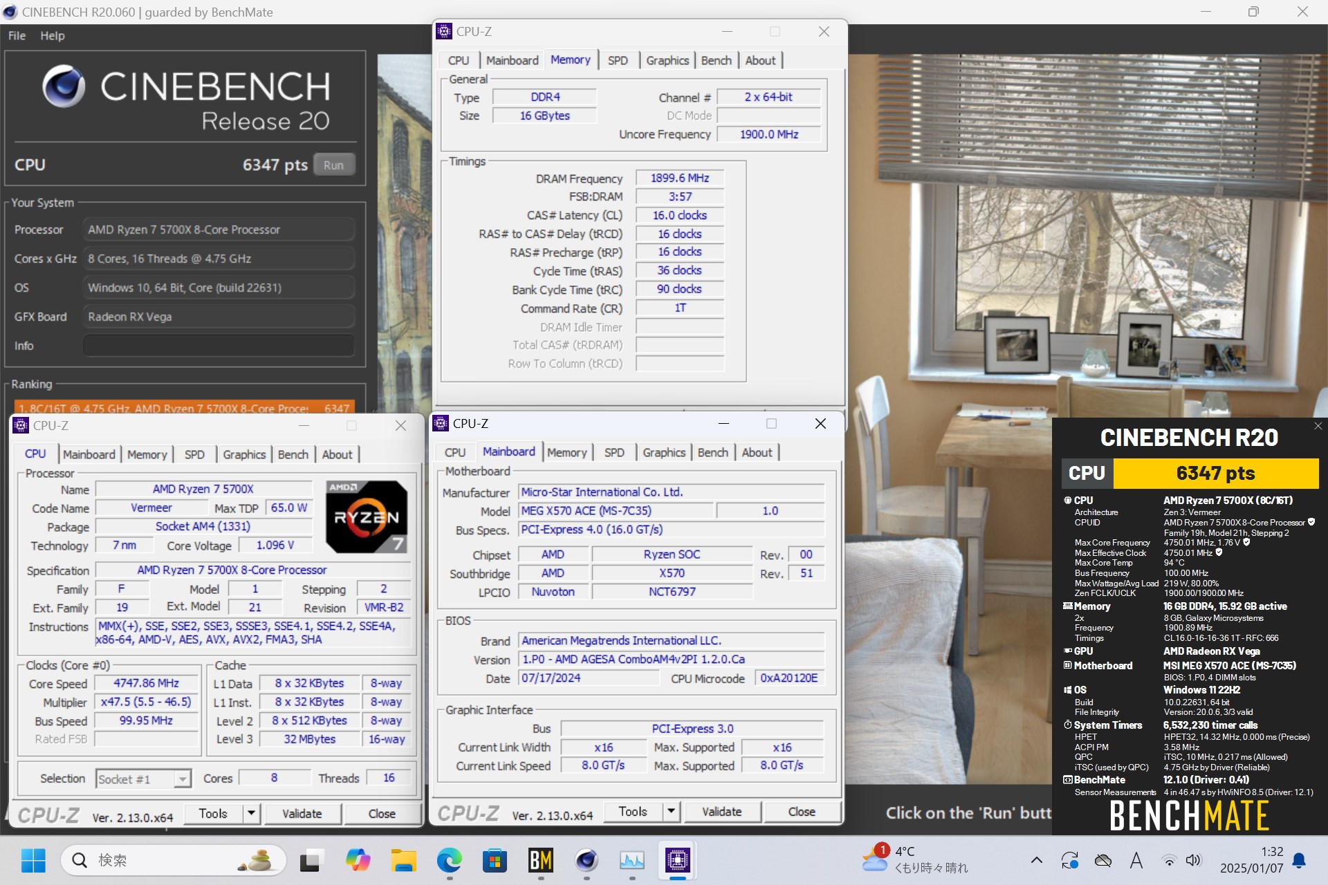Switch to CPU-Z taskbar icon
1328x885 pixels.
click(x=678, y=860)
